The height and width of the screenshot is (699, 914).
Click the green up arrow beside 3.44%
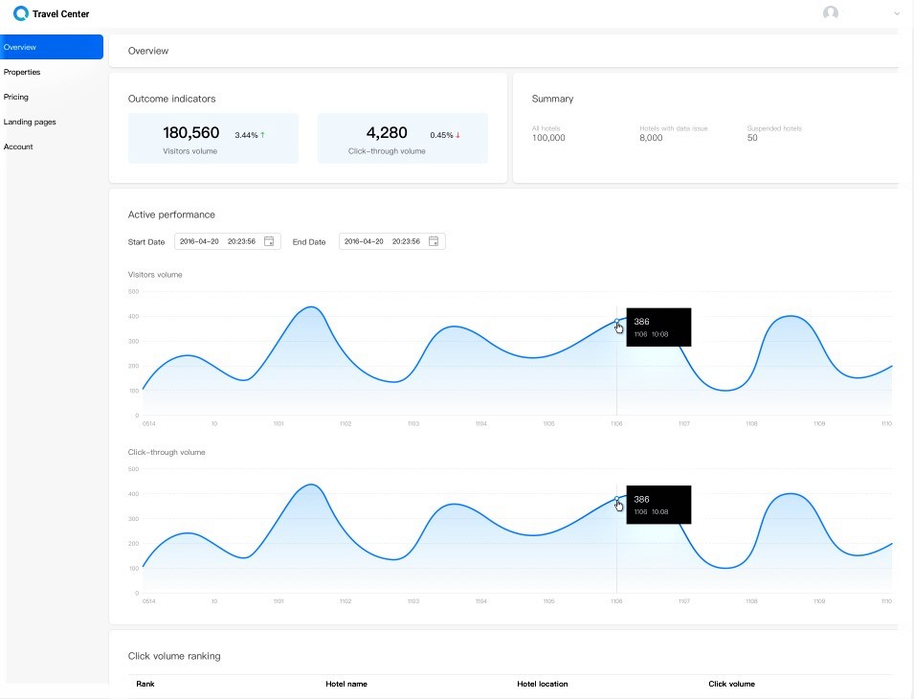click(263, 135)
